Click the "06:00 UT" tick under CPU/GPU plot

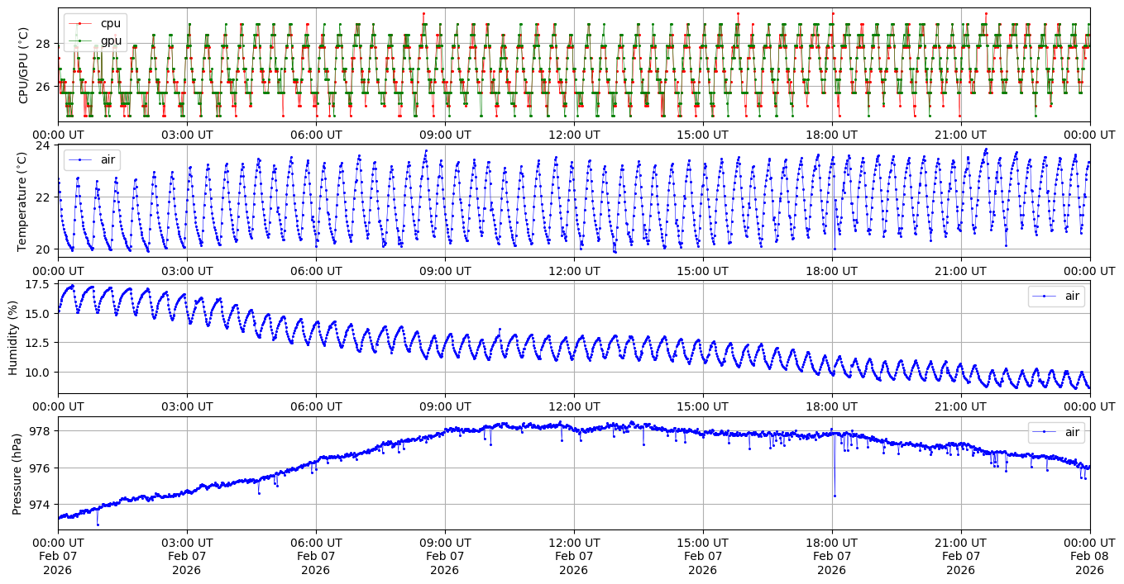click(315, 135)
